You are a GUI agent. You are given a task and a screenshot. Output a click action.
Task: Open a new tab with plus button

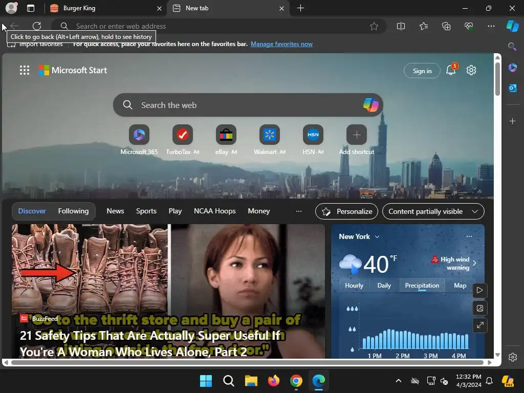pos(300,8)
